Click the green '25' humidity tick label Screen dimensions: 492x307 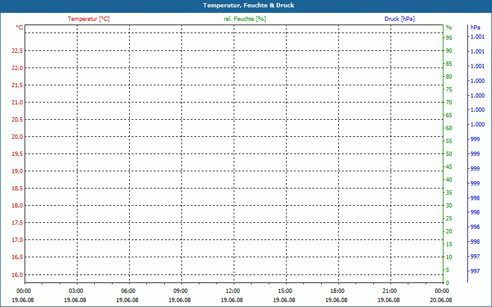pyautogui.click(x=449, y=219)
